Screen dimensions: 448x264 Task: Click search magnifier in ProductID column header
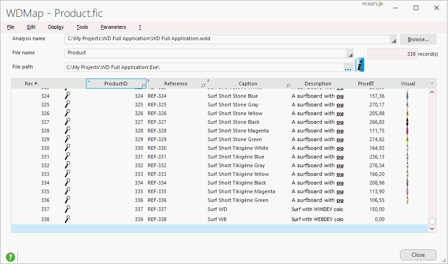[x=144, y=85]
